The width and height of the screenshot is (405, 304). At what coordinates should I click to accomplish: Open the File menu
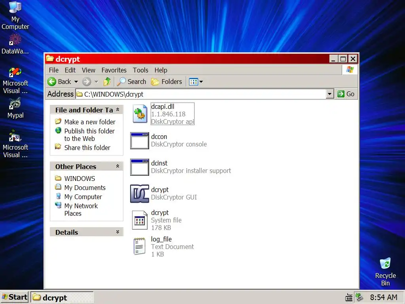point(54,70)
